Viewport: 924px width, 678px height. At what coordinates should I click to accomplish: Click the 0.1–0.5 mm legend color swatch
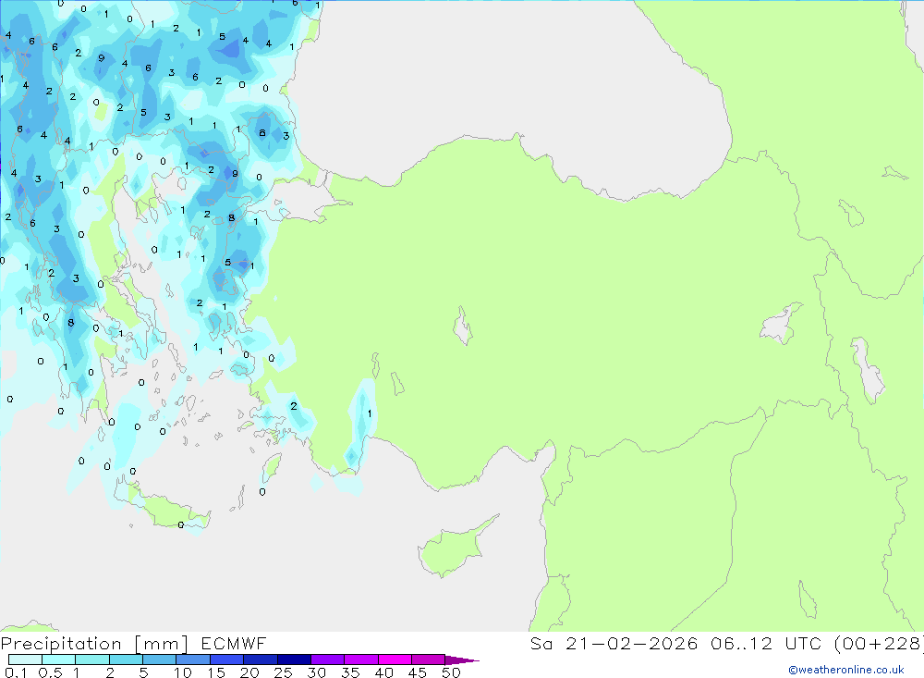(25, 660)
